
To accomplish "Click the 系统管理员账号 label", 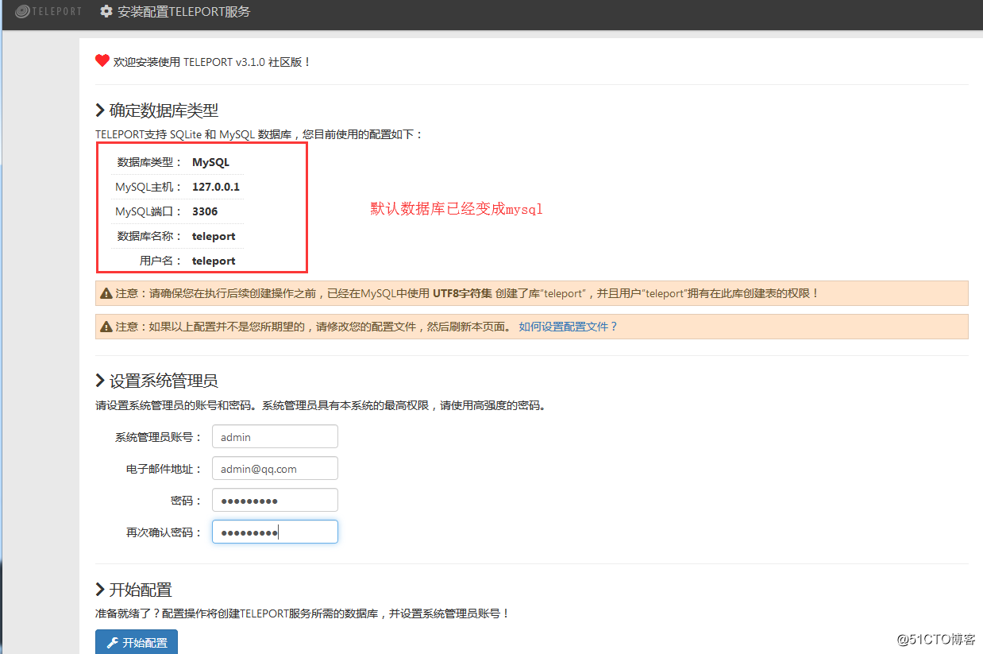I will [159, 437].
